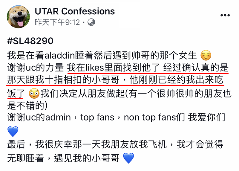Select the #SL48290 hashtag

click(x=30, y=41)
